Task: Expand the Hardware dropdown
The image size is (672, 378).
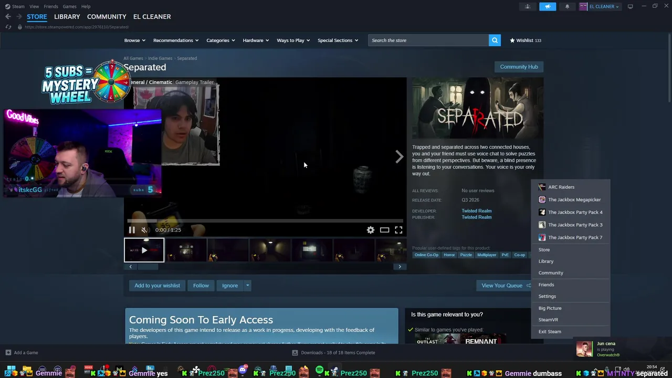Action: (x=256, y=40)
